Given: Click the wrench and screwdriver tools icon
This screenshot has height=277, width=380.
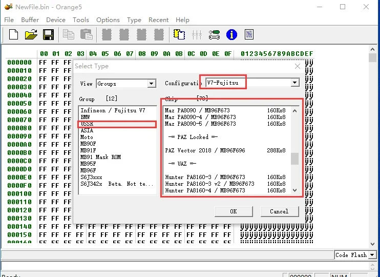Looking at the screenshot, I should 214,34.
